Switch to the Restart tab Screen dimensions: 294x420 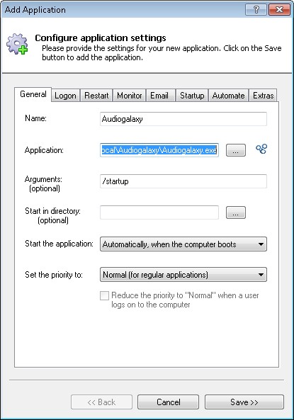point(96,96)
